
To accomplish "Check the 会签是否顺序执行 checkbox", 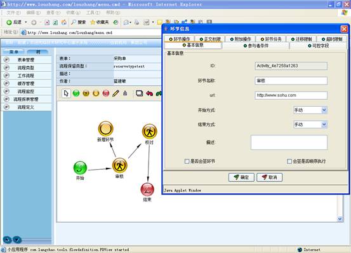I will click(289, 161).
